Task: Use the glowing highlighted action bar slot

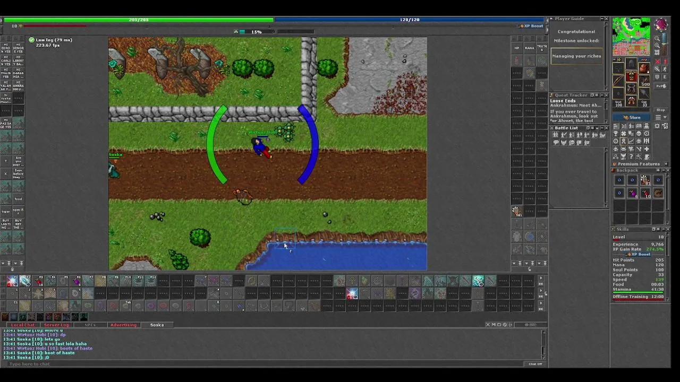Action: (478, 282)
